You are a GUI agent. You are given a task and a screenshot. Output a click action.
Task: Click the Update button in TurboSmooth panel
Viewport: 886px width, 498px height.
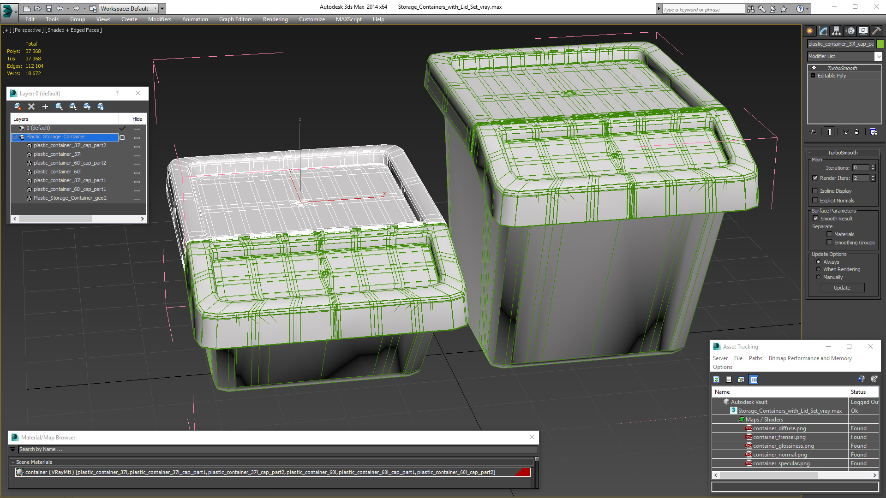(x=843, y=287)
